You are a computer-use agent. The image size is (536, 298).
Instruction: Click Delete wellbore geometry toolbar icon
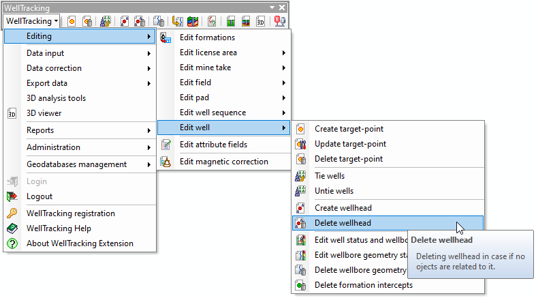(x=158, y=22)
